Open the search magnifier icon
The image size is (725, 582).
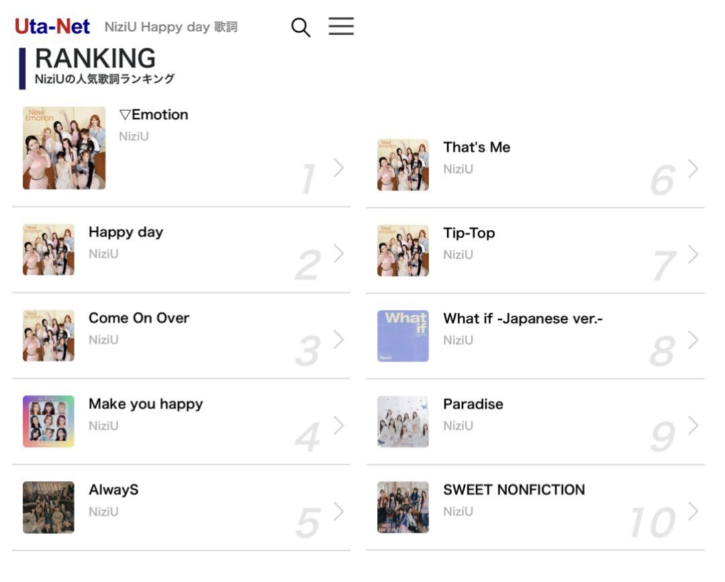point(301,28)
